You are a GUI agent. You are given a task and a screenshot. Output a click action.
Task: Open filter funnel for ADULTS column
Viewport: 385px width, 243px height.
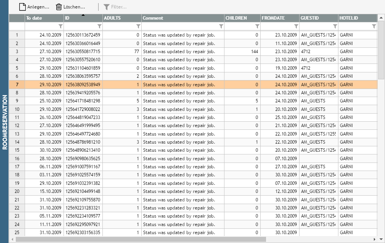pos(138,26)
